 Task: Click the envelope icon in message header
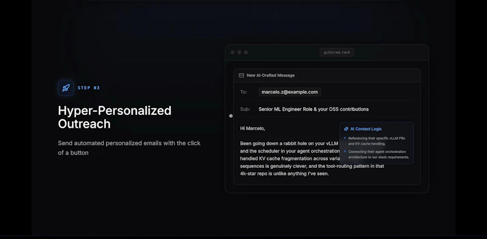pos(241,75)
